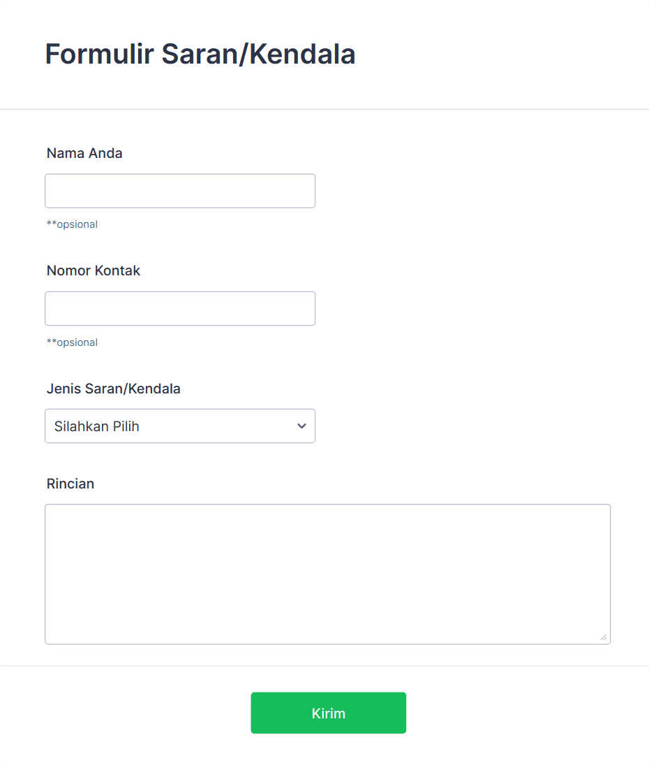Click the Formulir Saran/Kendala heading

point(200,54)
